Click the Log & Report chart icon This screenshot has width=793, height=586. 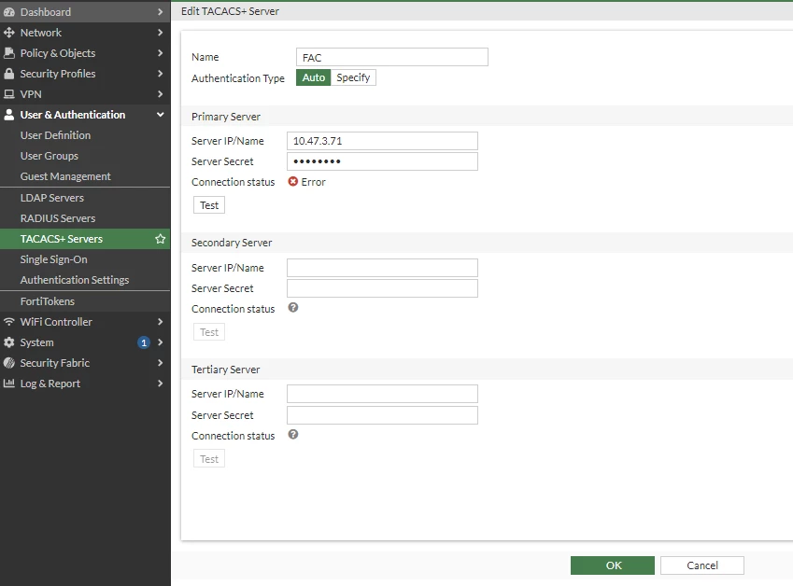point(9,384)
